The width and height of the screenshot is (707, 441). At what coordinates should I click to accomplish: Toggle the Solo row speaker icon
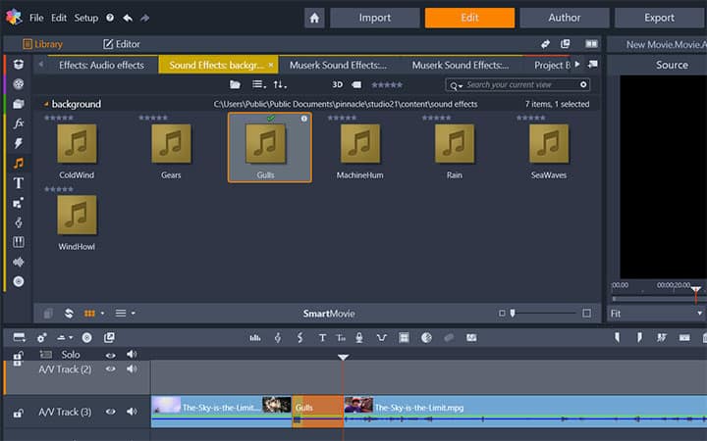pyautogui.click(x=132, y=355)
